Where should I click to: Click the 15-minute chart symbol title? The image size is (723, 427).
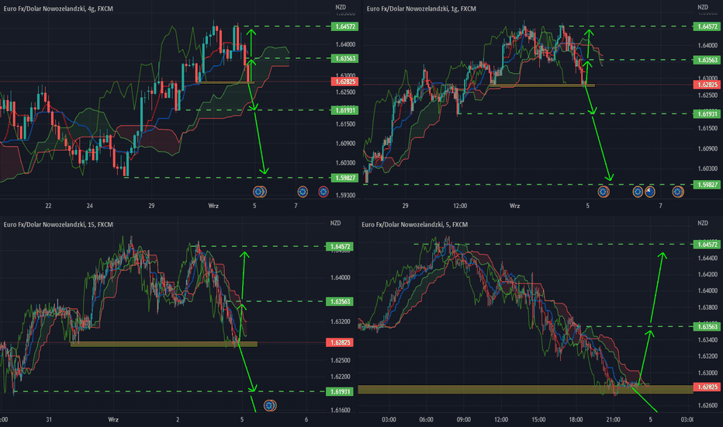coord(58,224)
